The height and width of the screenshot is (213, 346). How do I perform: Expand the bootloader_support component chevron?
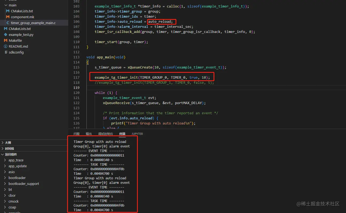coord(5,184)
